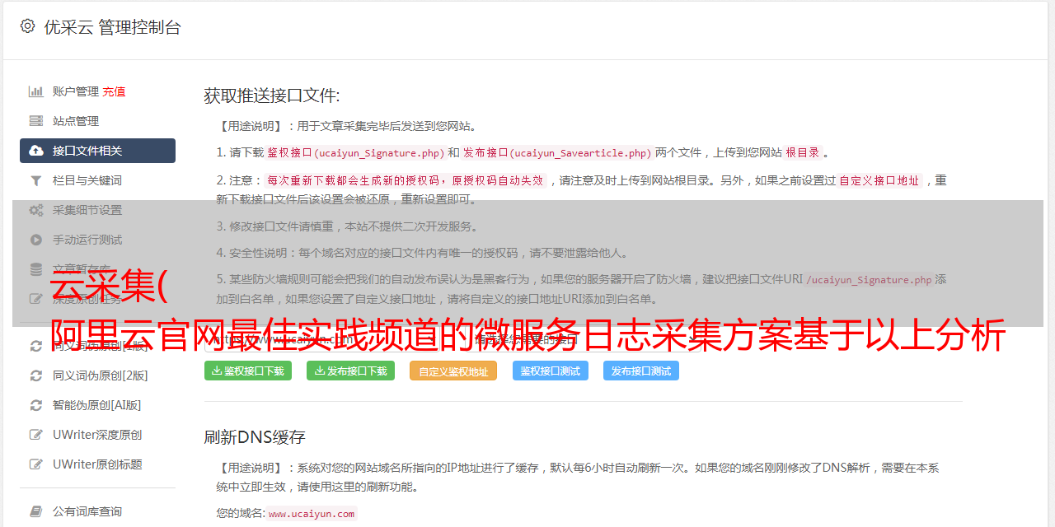Viewport: 1055px width, 527px height.
Task: Select the 接口文件相关 sidebar menu item
Action: (97, 151)
